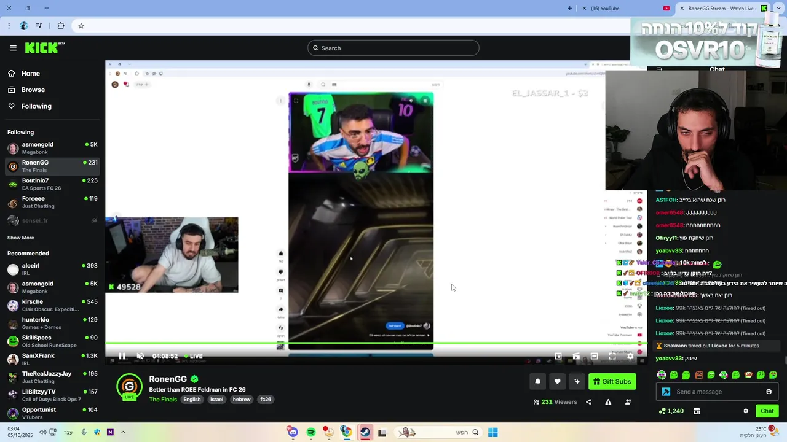Open Opportunist VTubers channel
787x442 pixels.
pyautogui.click(x=52, y=413)
